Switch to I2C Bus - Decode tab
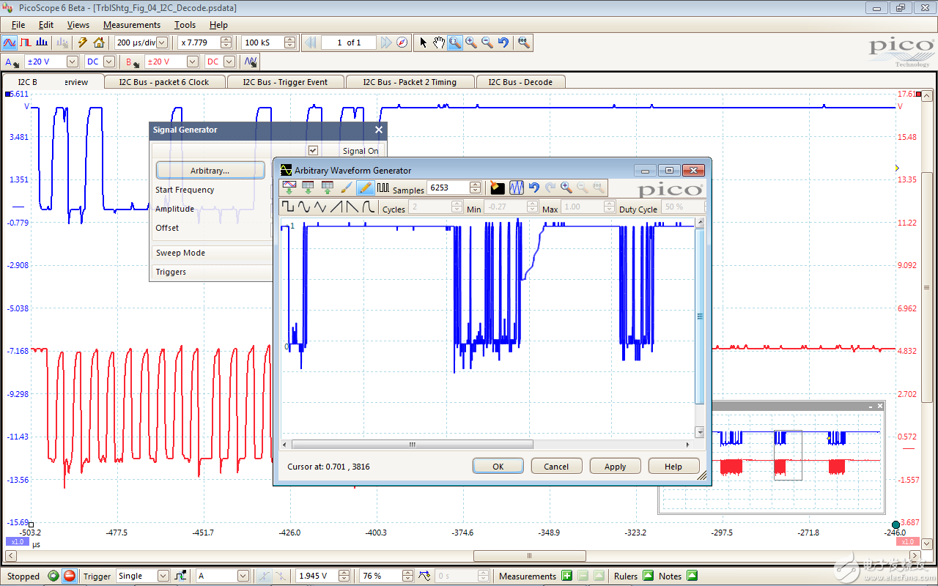The width and height of the screenshot is (938, 586). pyautogui.click(x=520, y=82)
